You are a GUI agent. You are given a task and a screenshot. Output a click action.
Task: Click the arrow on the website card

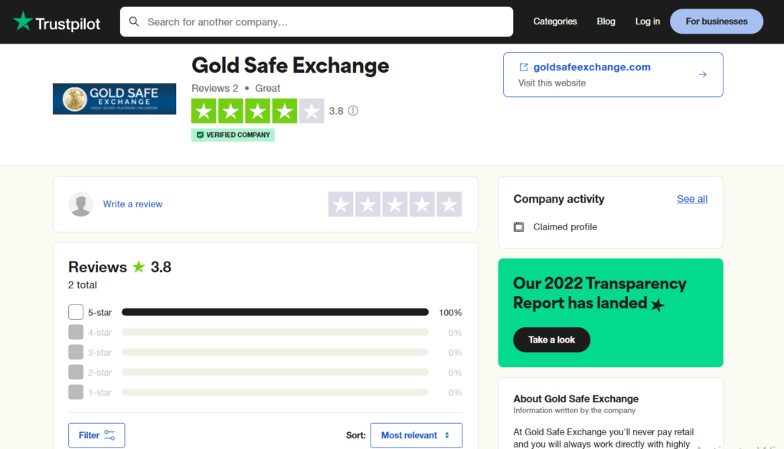[703, 74]
